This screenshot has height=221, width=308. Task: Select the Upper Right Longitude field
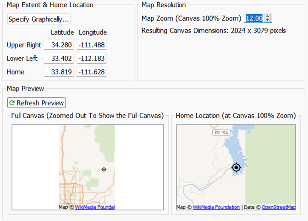[92, 45]
